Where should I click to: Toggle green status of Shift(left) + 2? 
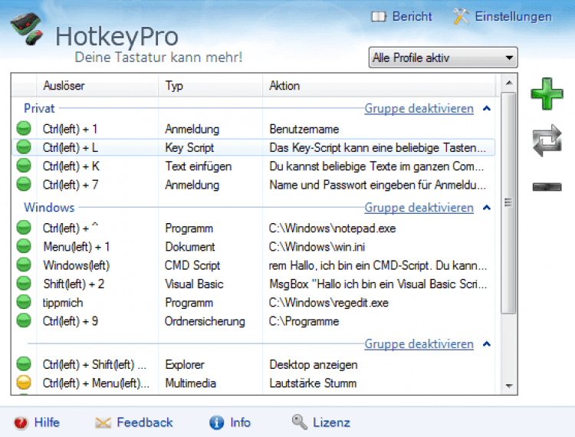pos(24,284)
